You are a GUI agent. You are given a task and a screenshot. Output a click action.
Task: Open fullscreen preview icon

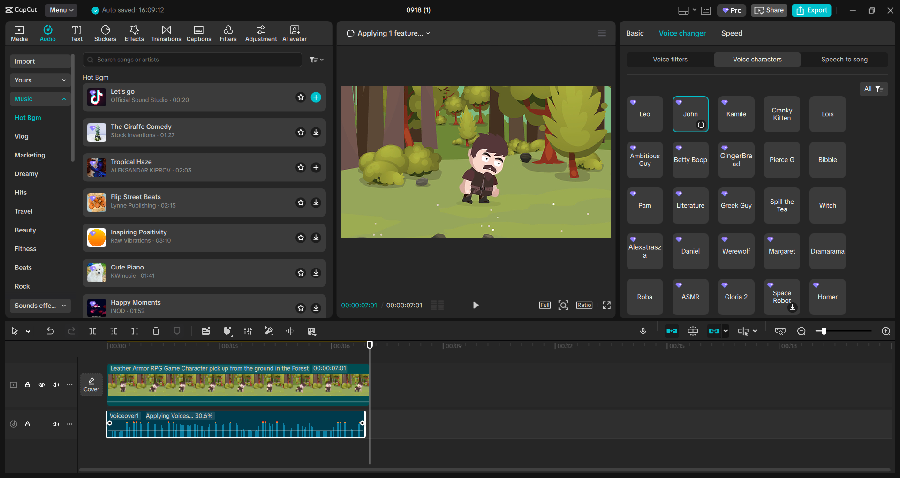[x=606, y=306]
